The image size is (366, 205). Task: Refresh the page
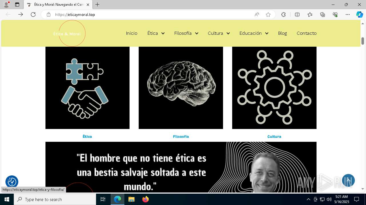pyautogui.click(x=33, y=15)
